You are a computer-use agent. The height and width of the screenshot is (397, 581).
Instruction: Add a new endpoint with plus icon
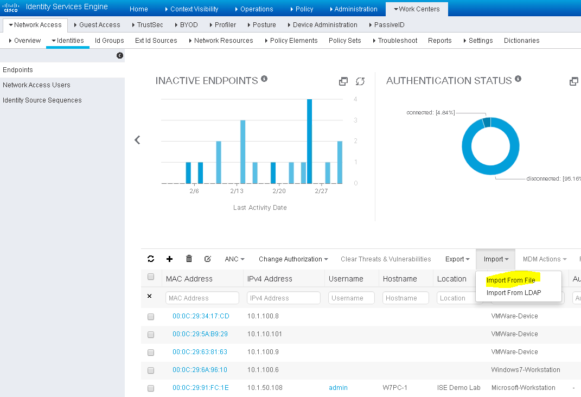pos(169,259)
